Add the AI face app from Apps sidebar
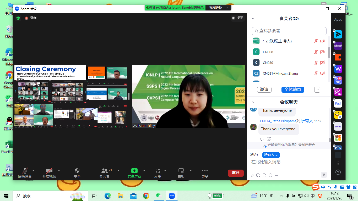This screenshot has width=358, height=201. [x=338, y=80]
